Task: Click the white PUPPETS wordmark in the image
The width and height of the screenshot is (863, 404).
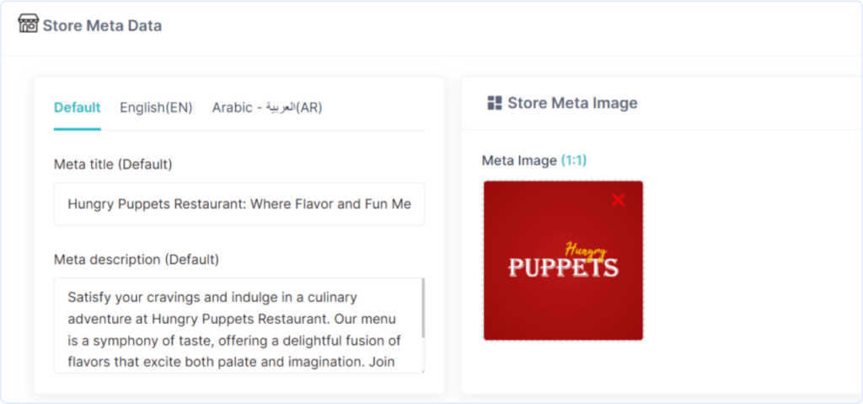Action: [564, 267]
